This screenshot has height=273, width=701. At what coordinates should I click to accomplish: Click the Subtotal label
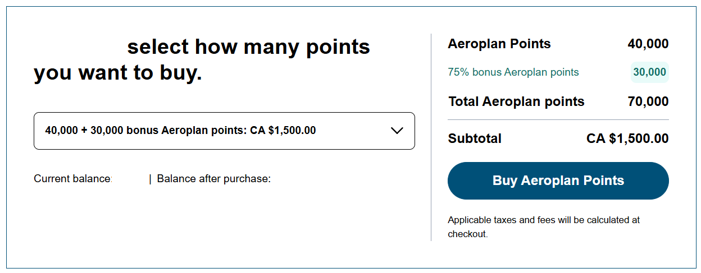click(x=475, y=138)
